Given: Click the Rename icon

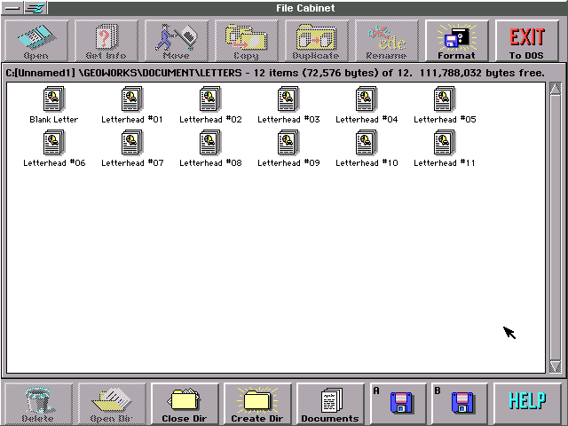Looking at the screenshot, I should point(387,41).
